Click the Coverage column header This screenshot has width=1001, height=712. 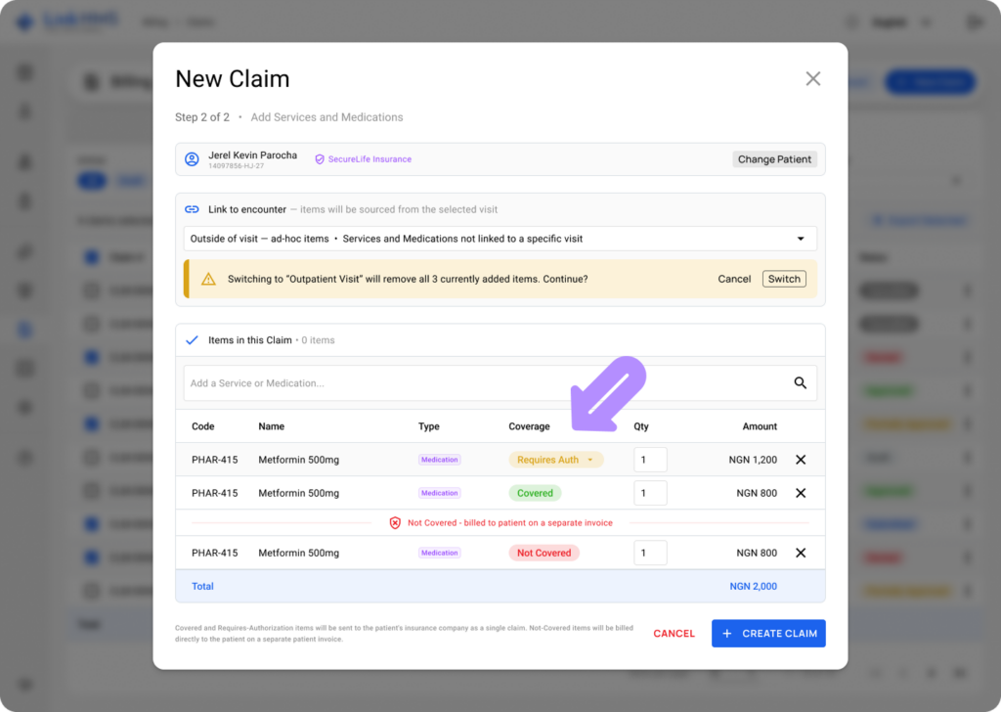click(x=529, y=426)
